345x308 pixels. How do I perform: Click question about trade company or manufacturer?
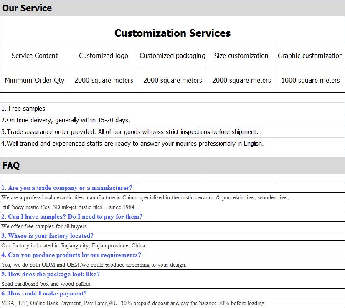click(67, 188)
